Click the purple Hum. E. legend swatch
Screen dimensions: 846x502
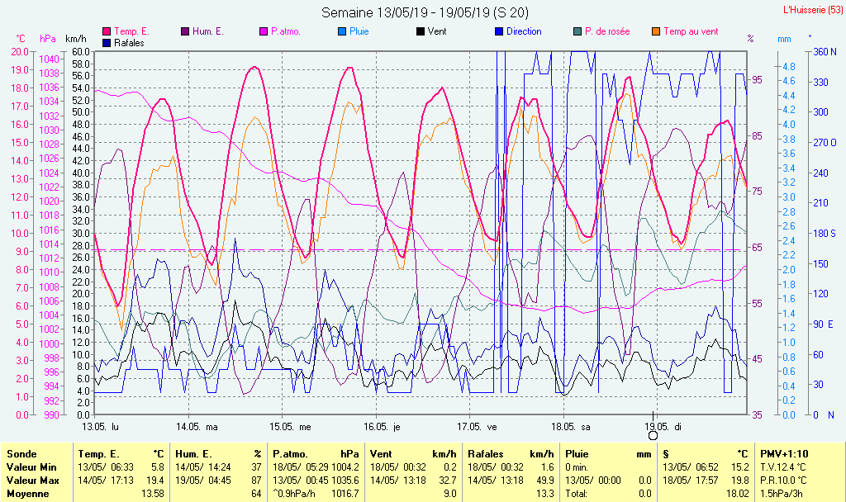pyautogui.click(x=185, y=32)
